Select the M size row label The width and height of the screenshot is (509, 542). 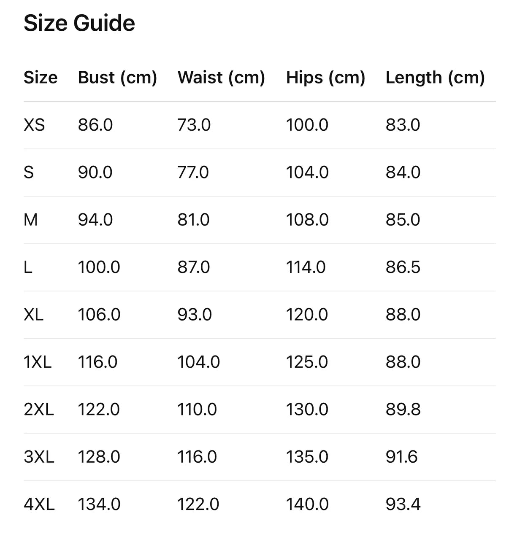(31, 220)
